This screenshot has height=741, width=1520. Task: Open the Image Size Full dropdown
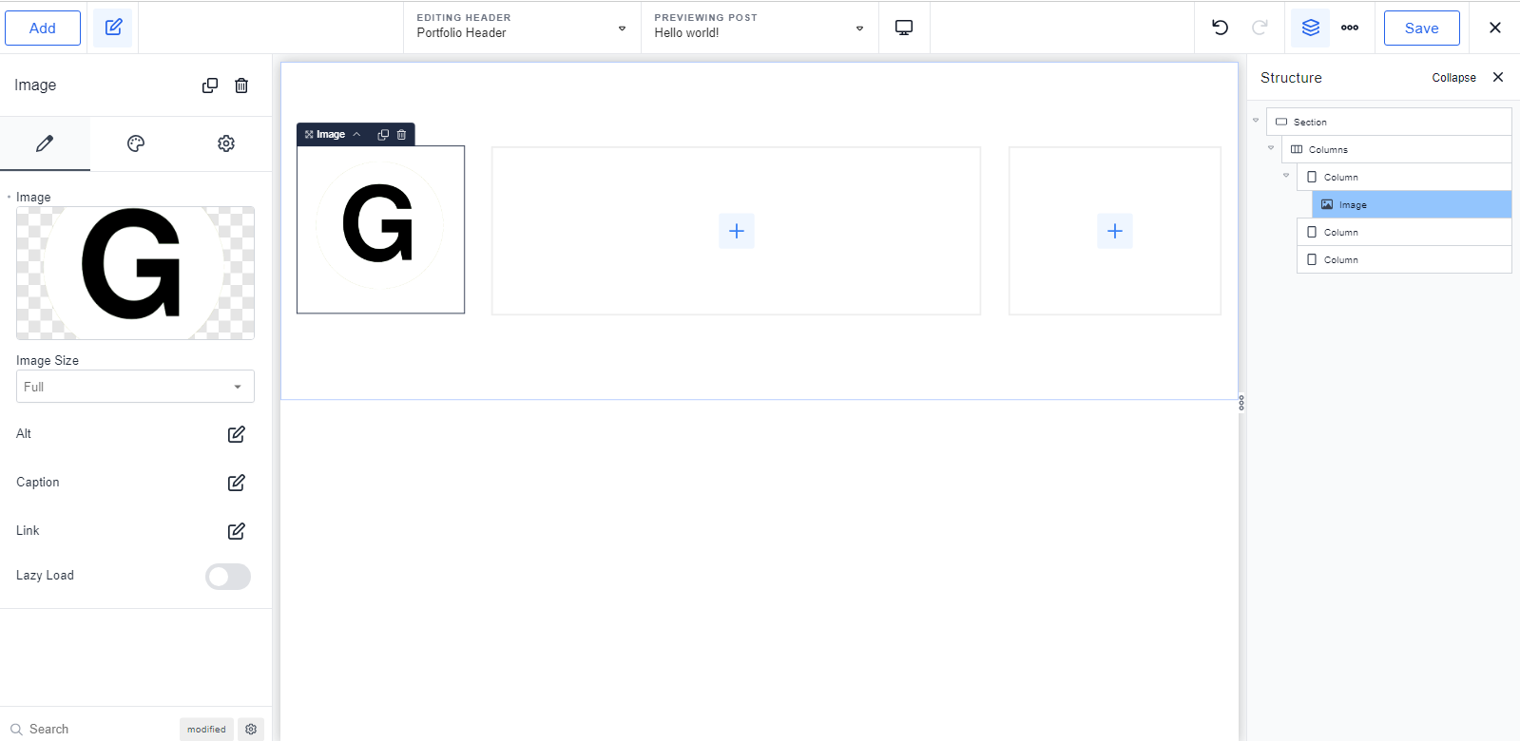point(135,387)
